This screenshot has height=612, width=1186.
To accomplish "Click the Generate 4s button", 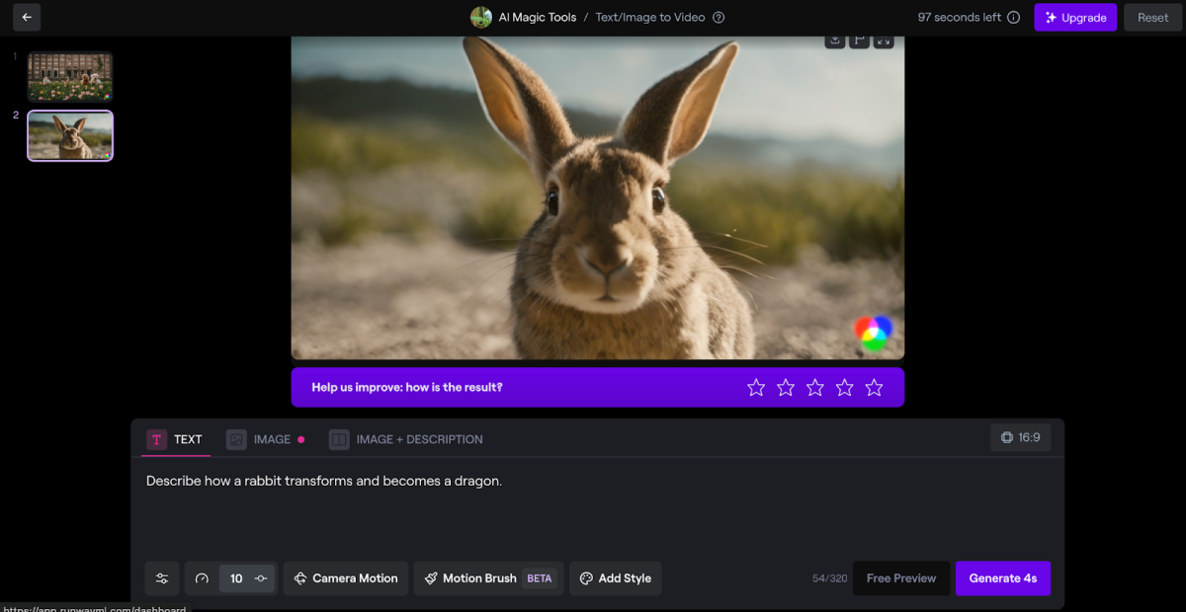I will pyautogui.click(x=1002, y=578).
